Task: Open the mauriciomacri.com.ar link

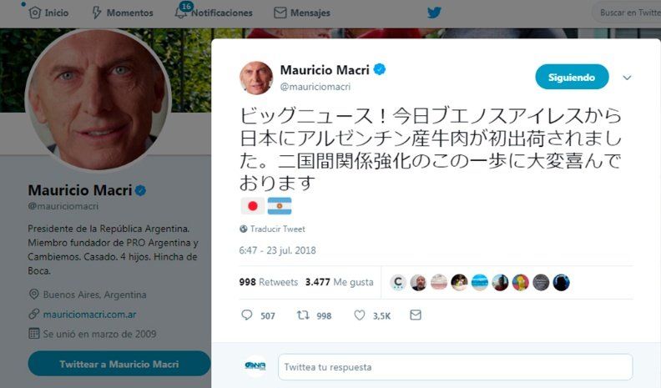Action: coord(89,315)
